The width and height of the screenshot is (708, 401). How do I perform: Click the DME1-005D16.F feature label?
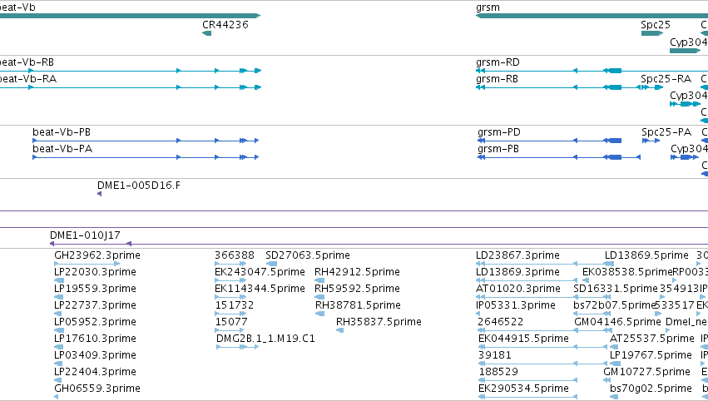139,186
